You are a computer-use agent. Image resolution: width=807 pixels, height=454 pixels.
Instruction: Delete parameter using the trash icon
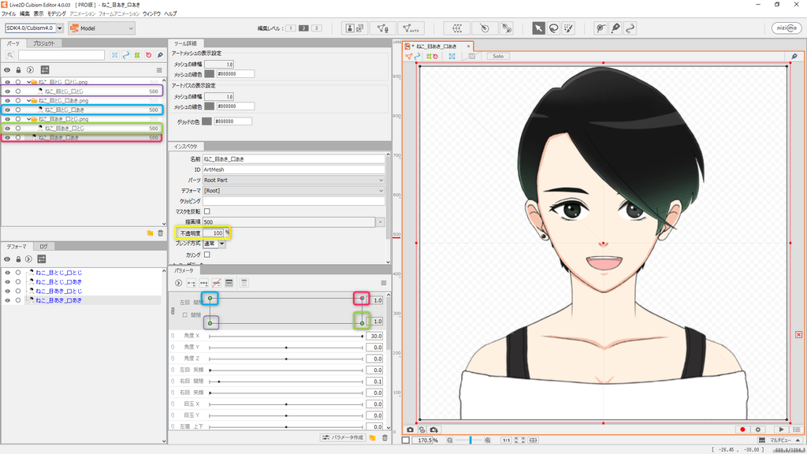tap(385, 437)
